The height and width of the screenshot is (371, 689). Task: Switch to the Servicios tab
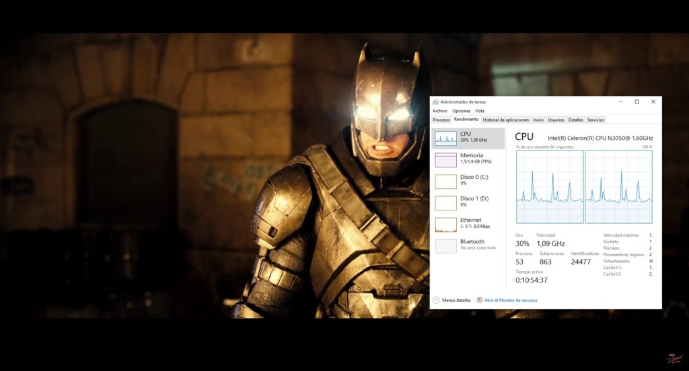tap(596, 120)
